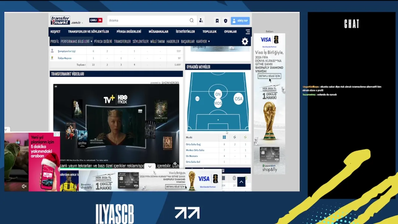
Task: Switch to the Başarılar tab
Action: pos(187,41)
